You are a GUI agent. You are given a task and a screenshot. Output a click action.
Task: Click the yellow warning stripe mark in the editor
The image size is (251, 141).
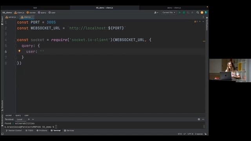(x=204, y=41)
